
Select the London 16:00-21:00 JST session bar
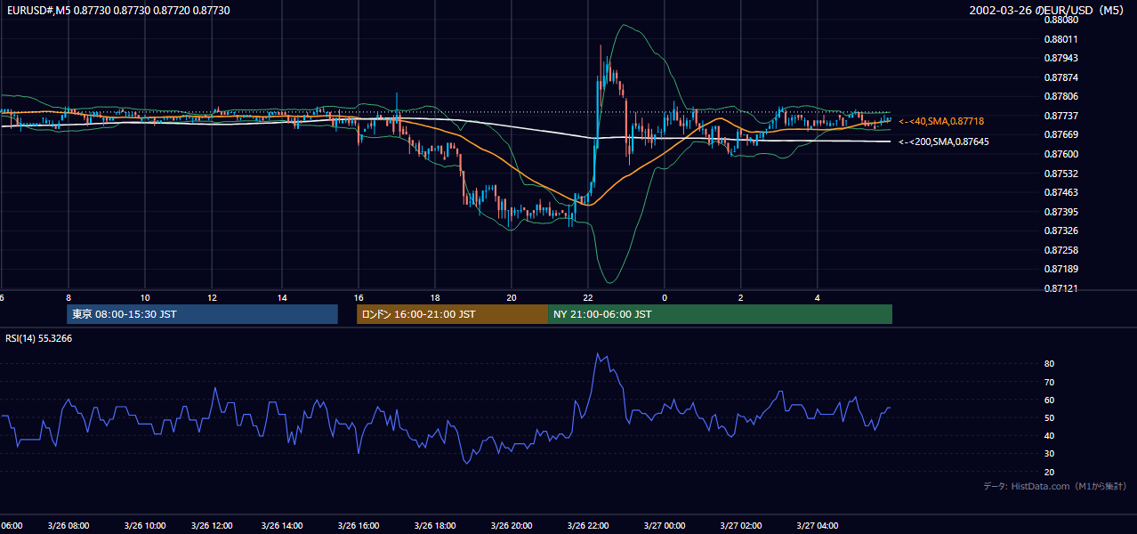click(453, 314)
